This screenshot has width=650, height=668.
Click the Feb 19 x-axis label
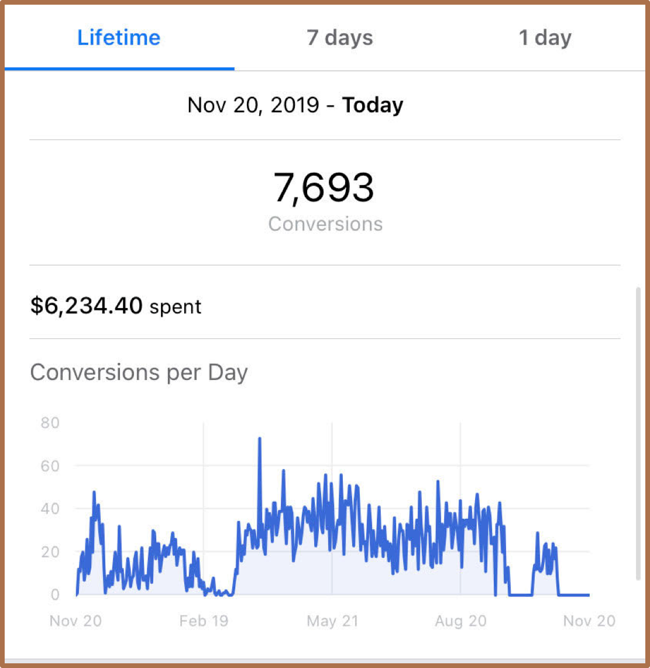pyautogui.click(x=204, y=621)
